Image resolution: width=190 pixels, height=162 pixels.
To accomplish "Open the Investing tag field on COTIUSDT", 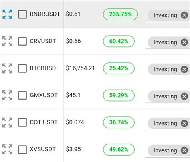I will coord(168,124).
